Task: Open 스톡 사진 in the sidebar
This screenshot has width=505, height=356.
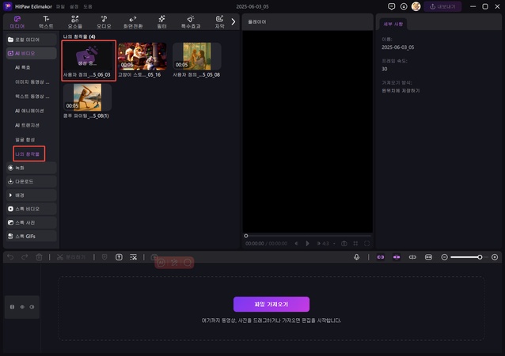Action: pyautogui.click(x=31, y=222)
